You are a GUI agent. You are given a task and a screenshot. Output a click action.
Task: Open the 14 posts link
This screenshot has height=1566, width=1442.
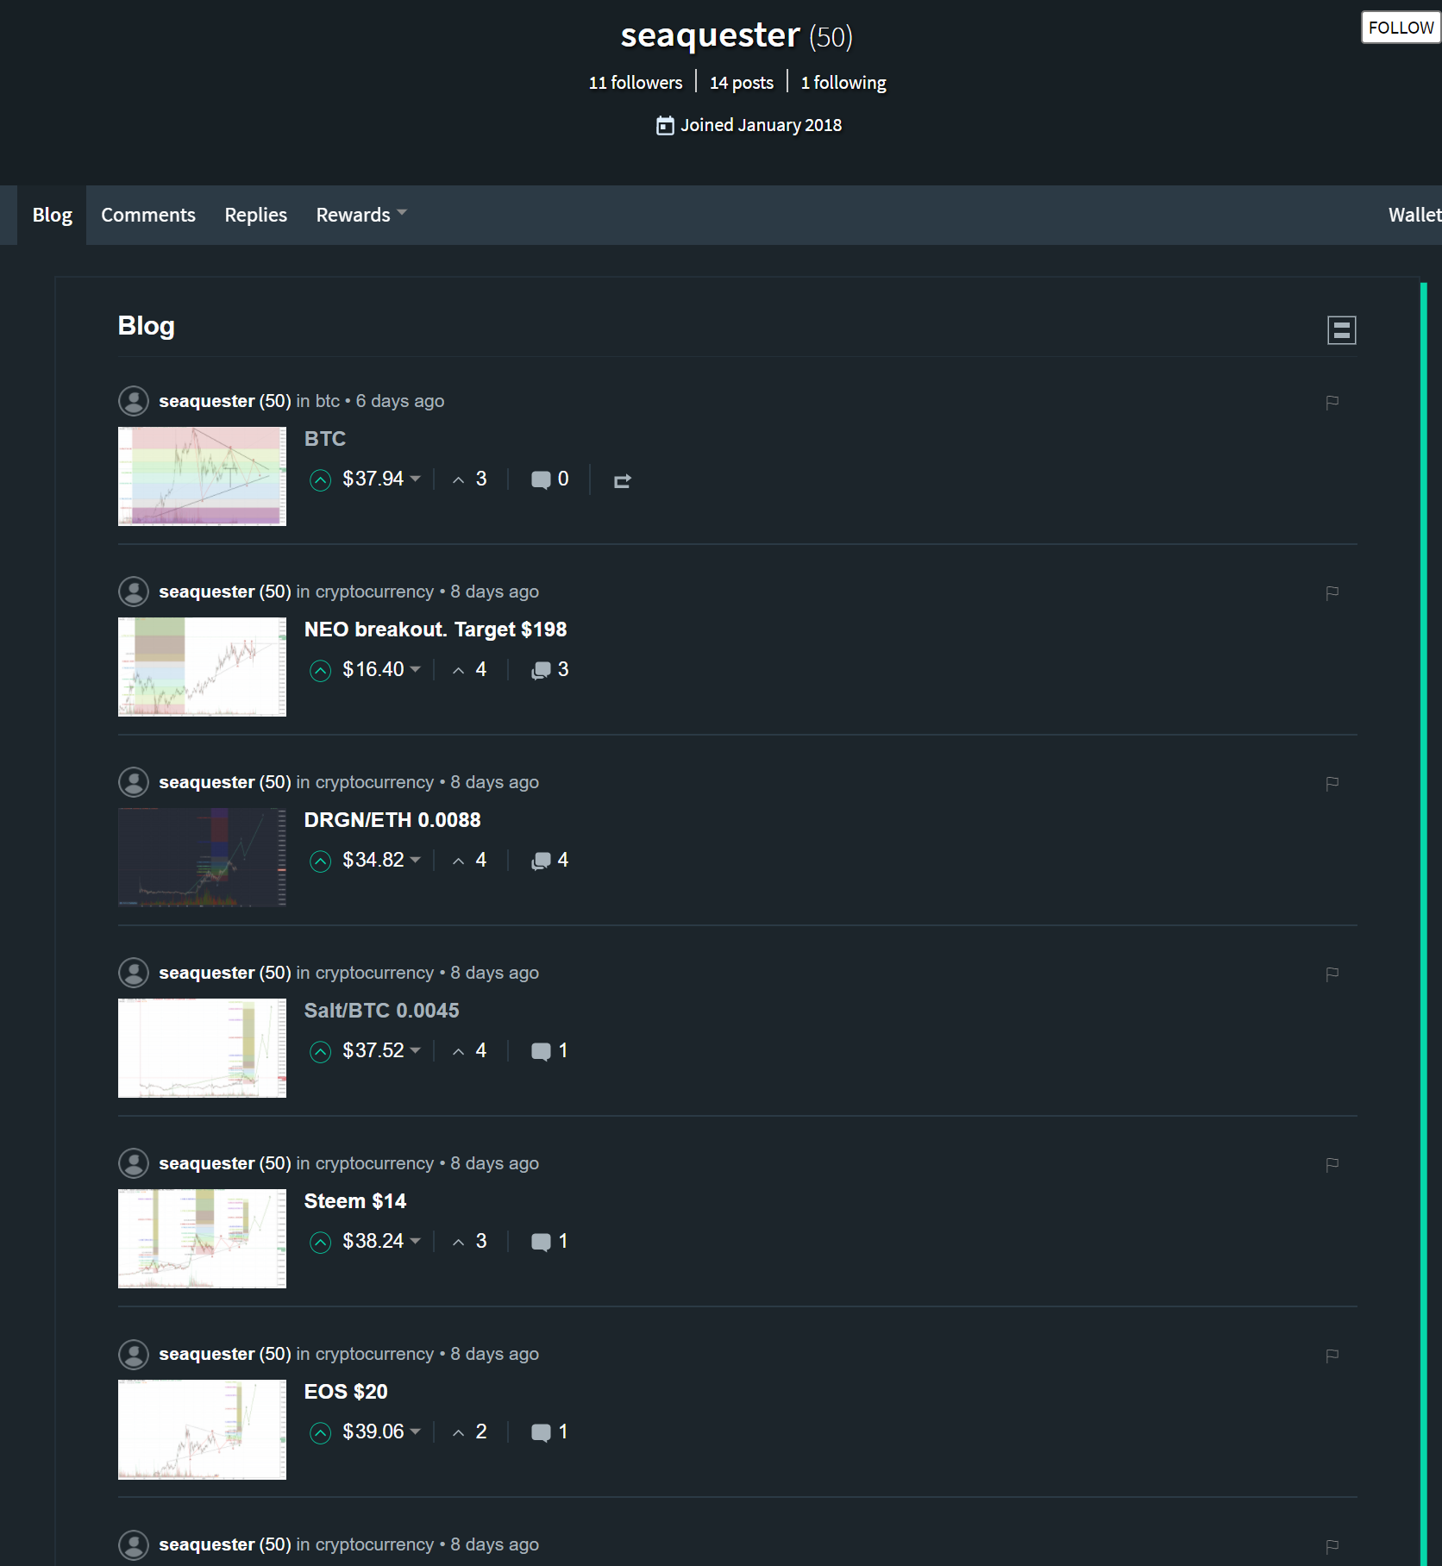pyautogui.click(x=742, y=83)
